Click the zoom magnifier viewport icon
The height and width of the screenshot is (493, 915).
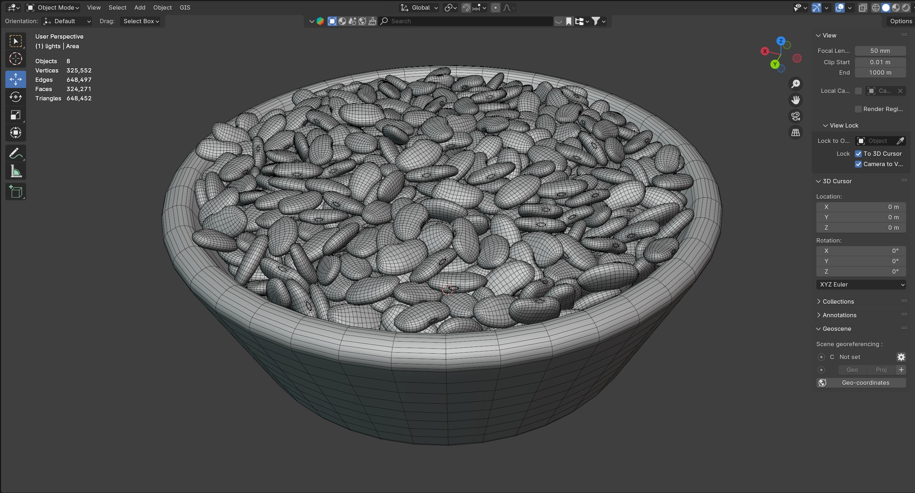point(795,84)
